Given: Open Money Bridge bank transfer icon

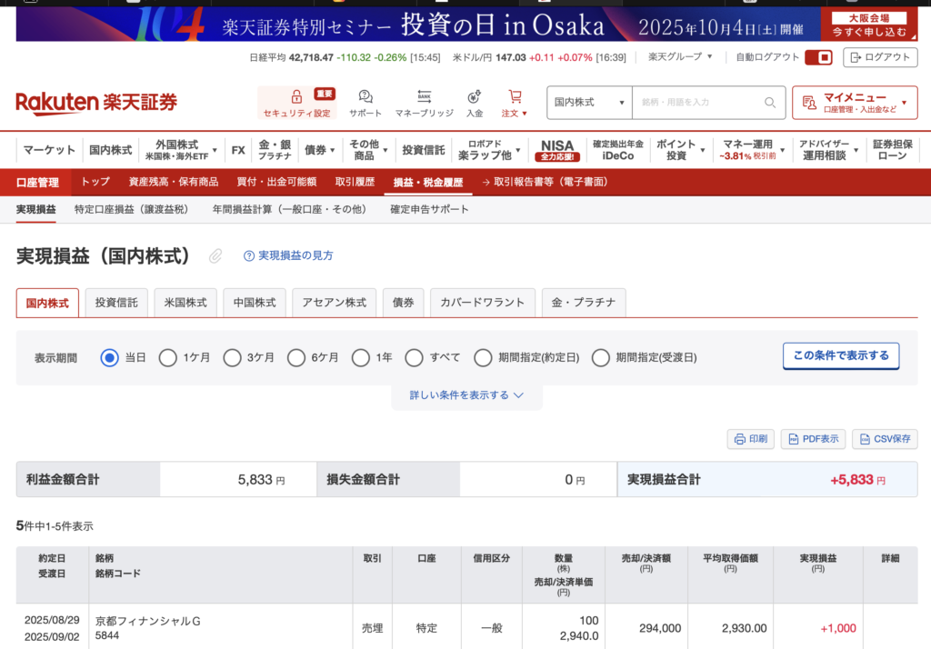Looking at the screenshot, I should [424, 96].
